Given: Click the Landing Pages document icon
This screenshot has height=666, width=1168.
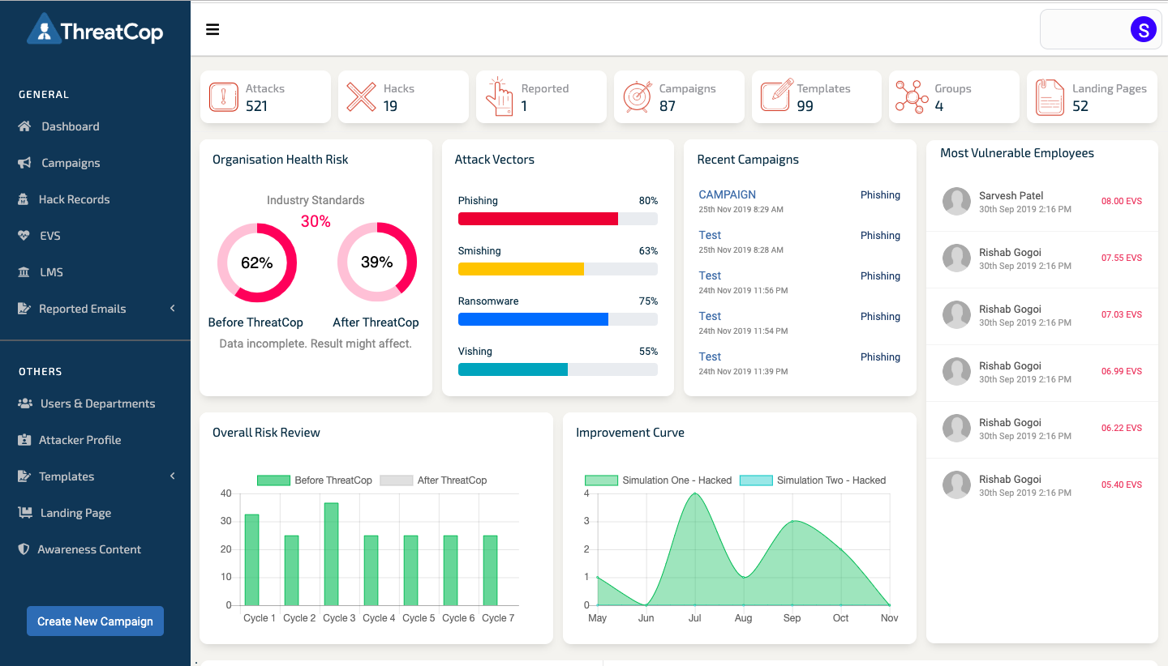Looking at the screenshot, I should tap(1050, 97).
